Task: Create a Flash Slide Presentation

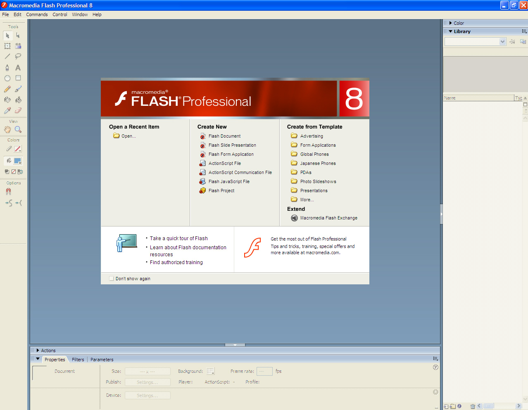Action: click(232, 145)
